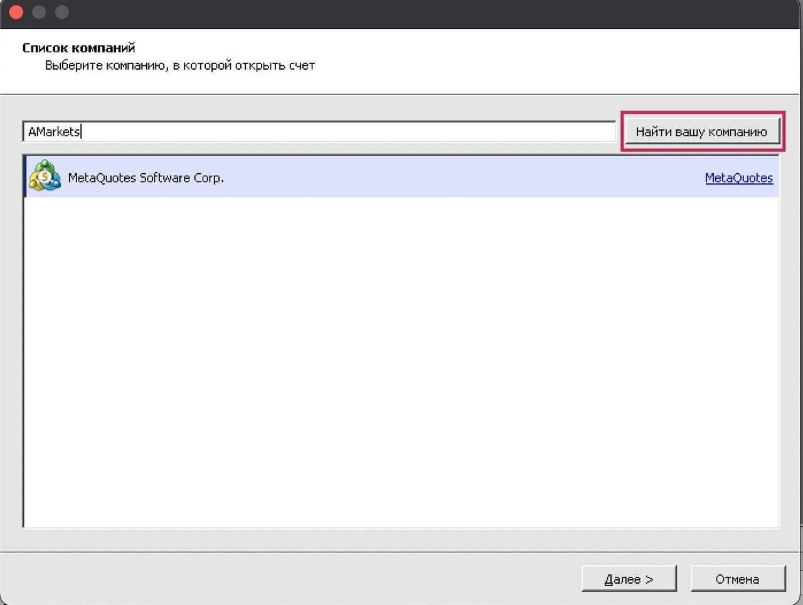Click the Выберите компанию instruction text
The width and height of the screenshot is (803, 605).
179,65
